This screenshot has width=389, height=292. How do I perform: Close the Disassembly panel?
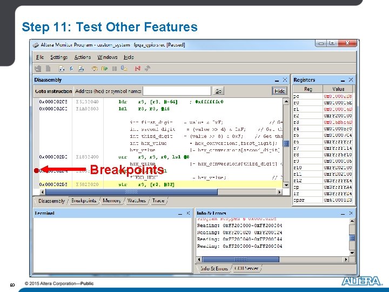click(285, 79)
